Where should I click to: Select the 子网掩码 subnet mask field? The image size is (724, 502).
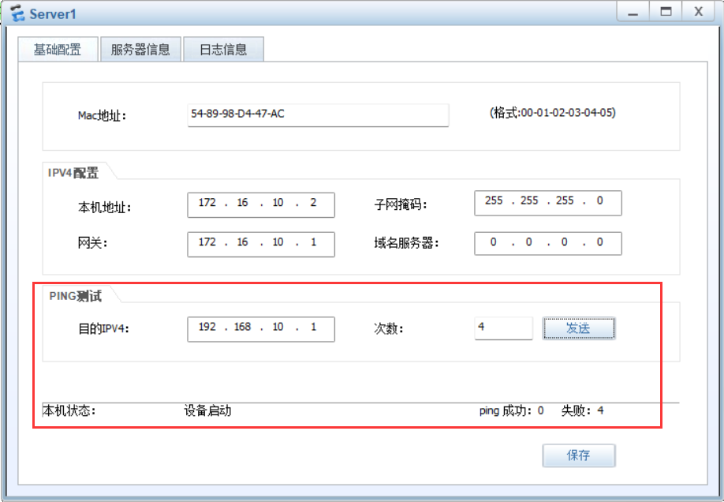(547, 202)
